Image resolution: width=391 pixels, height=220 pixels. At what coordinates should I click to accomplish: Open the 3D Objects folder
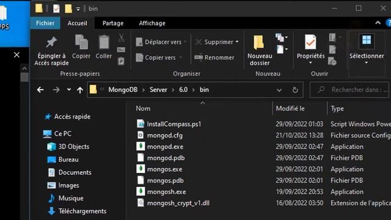(x=68, y=147)
